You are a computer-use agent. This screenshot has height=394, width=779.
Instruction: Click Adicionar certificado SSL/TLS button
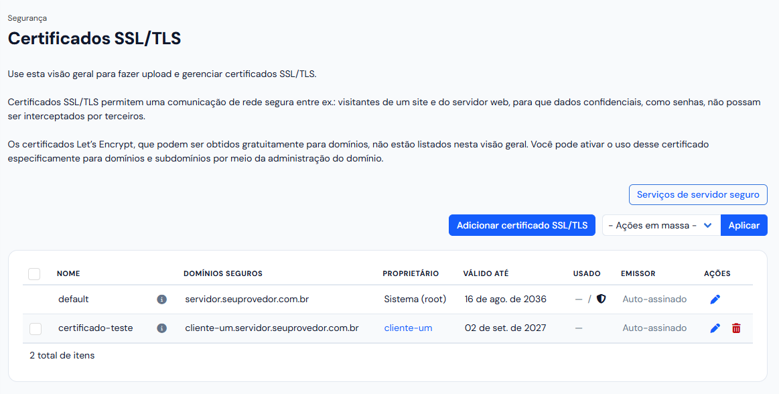522,225
